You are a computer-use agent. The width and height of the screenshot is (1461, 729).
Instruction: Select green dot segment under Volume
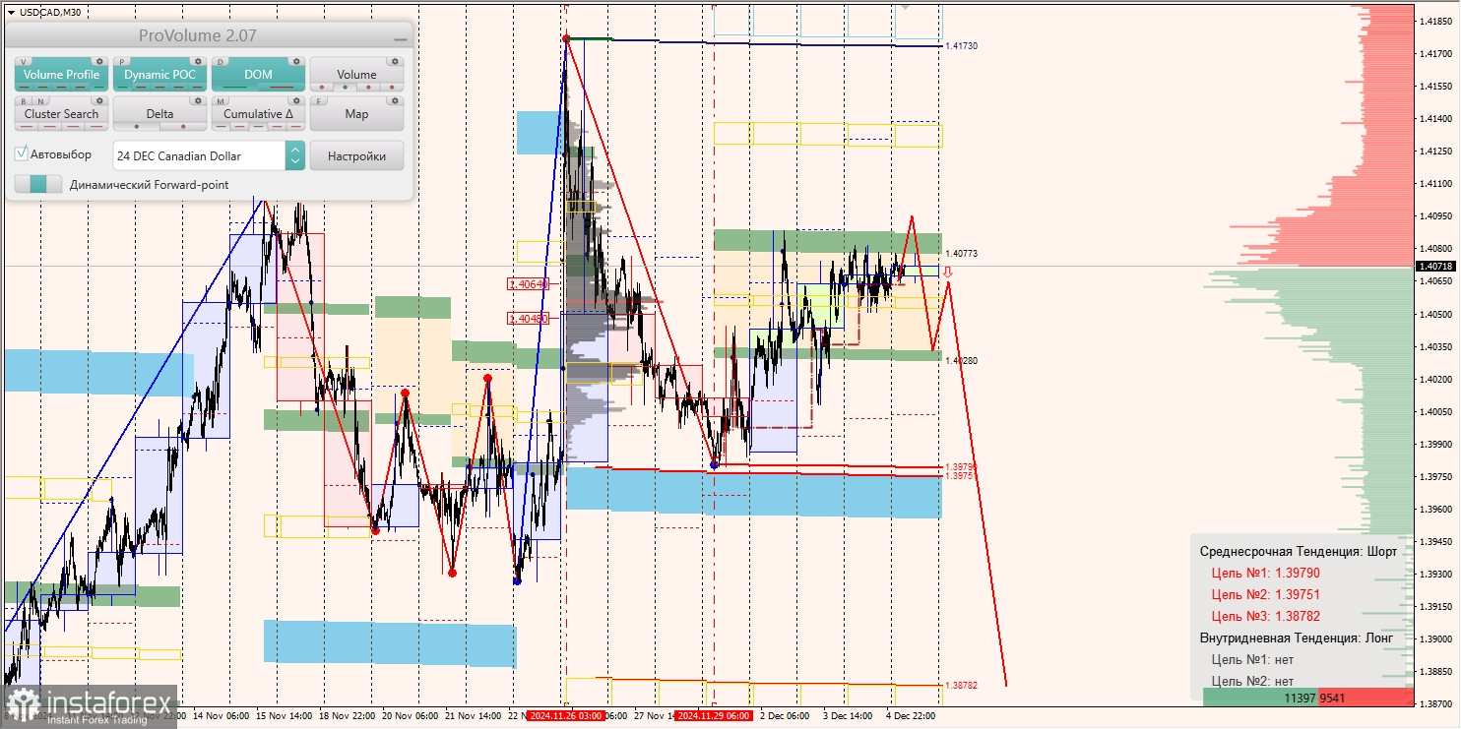click(345, 87)
